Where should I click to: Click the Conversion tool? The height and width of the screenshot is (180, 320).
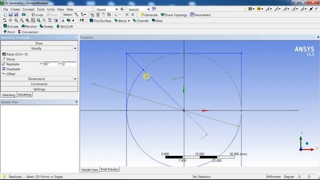28,32
